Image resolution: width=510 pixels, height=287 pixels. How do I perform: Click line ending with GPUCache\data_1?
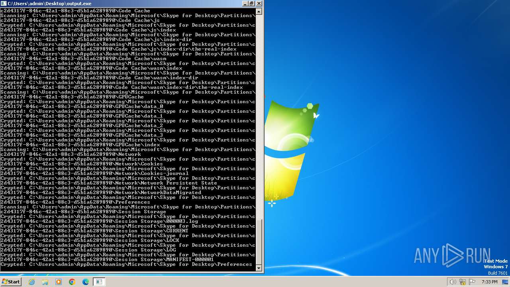[x=81, y=116]
